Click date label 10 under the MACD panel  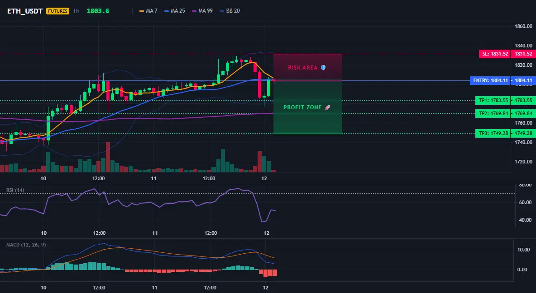coord(43,288)
